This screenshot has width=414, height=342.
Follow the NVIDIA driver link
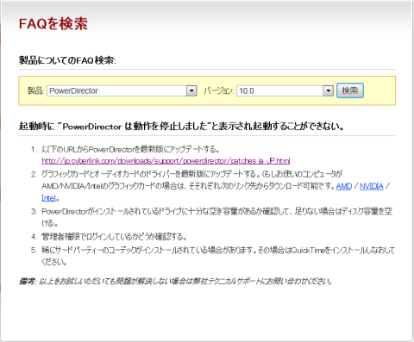(x=372, y=186)
